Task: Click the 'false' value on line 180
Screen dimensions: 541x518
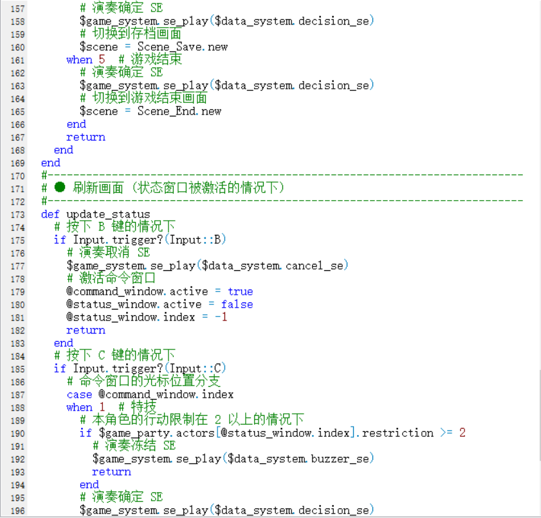Action: (237, 304)
